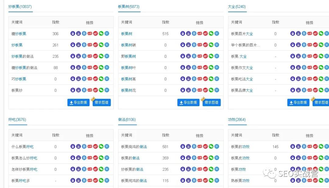The width and height of the screenshot is (329, 188).
Task: Select the Baidu icon beside 什么板栗好吃
Action: pos(73,146)
